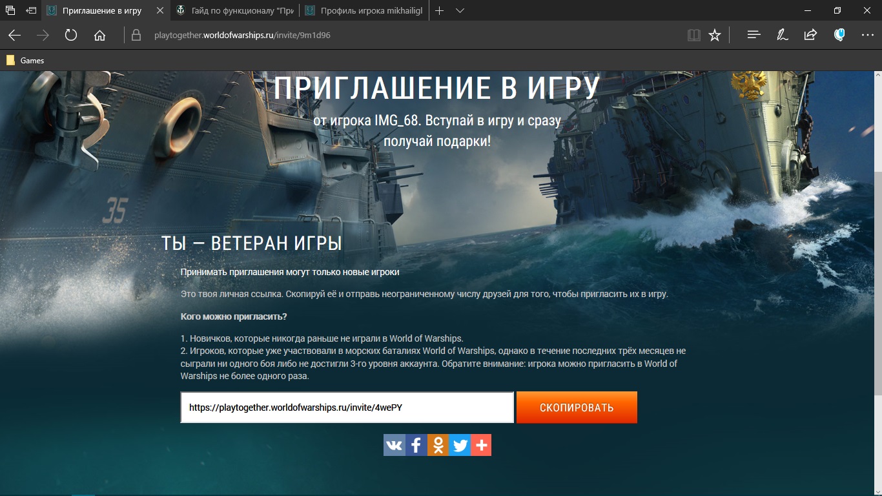The height and width of the screenshot is (496, 882).
Task: Click the shield extension icon
Action: pyautogui.click(x=839, y=36)
